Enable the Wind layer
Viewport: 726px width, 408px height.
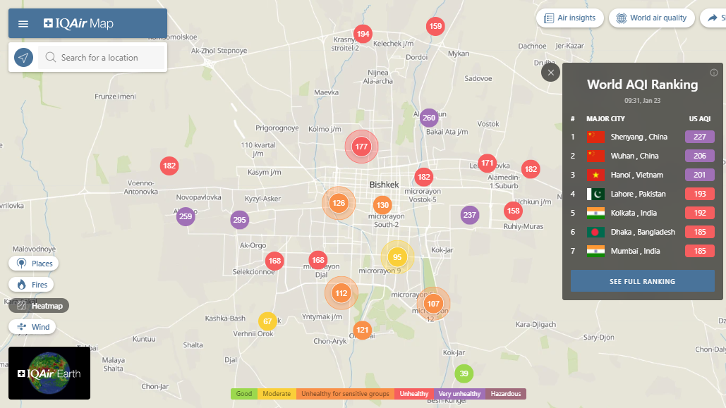click(34, 327)
